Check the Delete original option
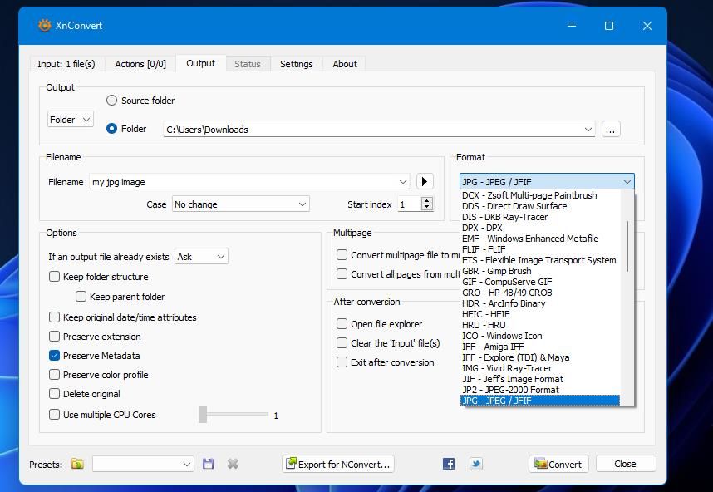The width and height of the screenshot is (713, 492). tap(55, 394)
